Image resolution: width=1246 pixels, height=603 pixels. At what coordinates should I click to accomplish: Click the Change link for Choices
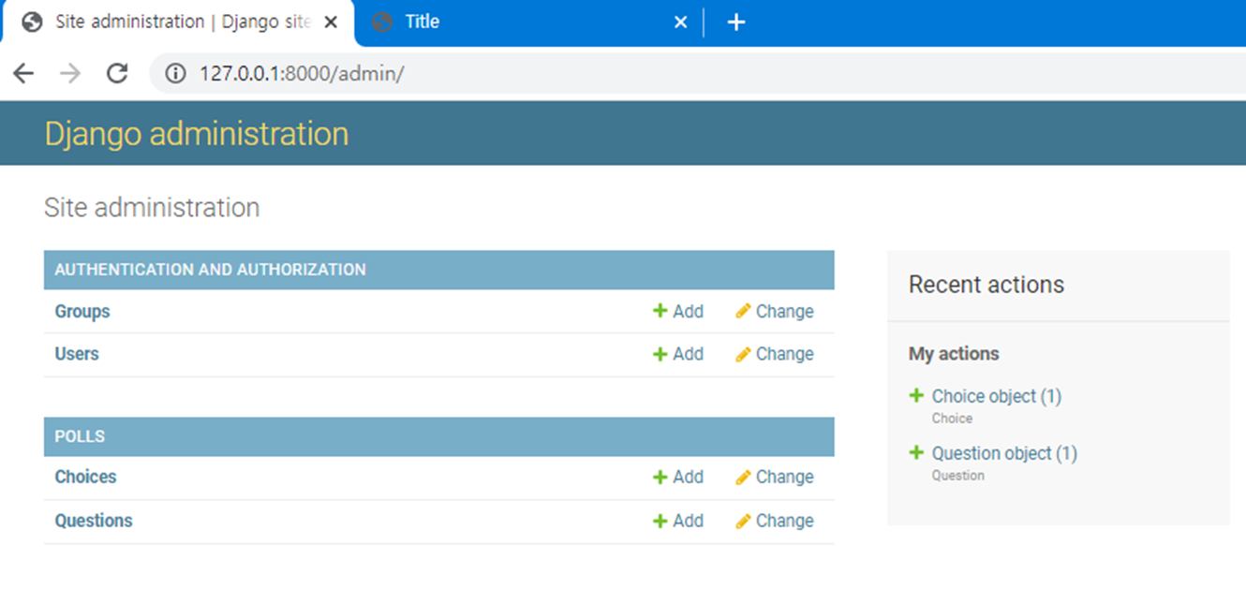pyautogui.click(x=784, y=477)
